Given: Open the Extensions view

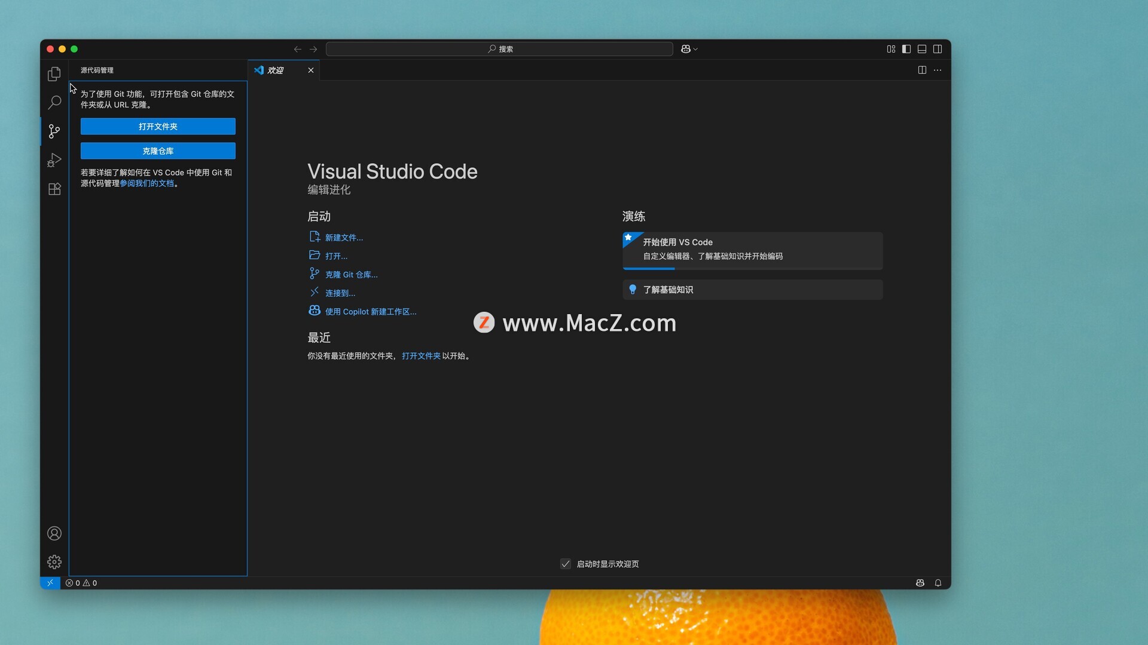Looking at the screenshot, I should (x=54, y=189).
